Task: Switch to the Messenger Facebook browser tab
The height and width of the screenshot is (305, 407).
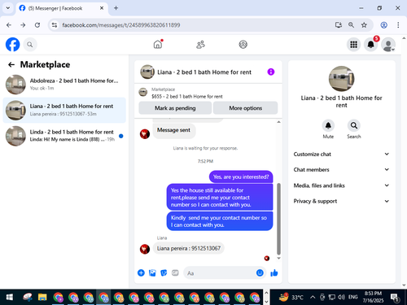Action: tap(62, 8)
